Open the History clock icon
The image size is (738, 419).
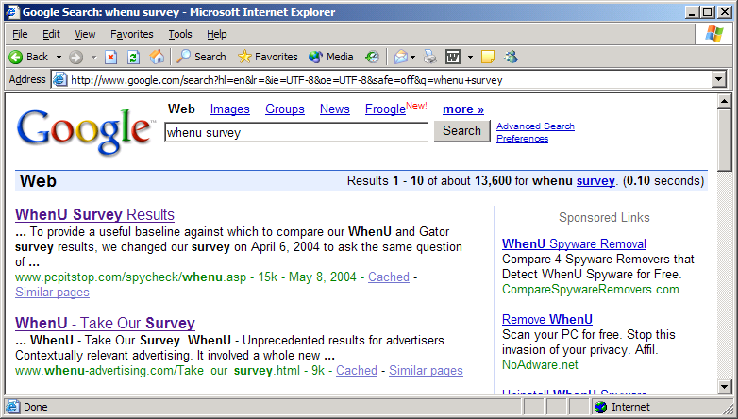[x=372, y=57]
